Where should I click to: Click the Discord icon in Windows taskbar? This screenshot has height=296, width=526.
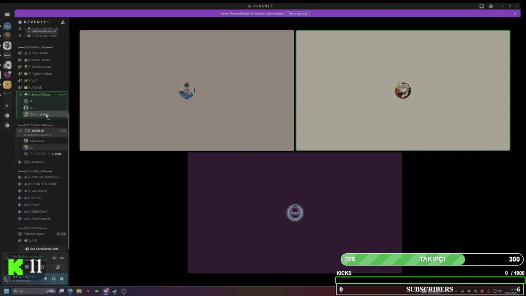pyautogui.click(x=106, y=291)
